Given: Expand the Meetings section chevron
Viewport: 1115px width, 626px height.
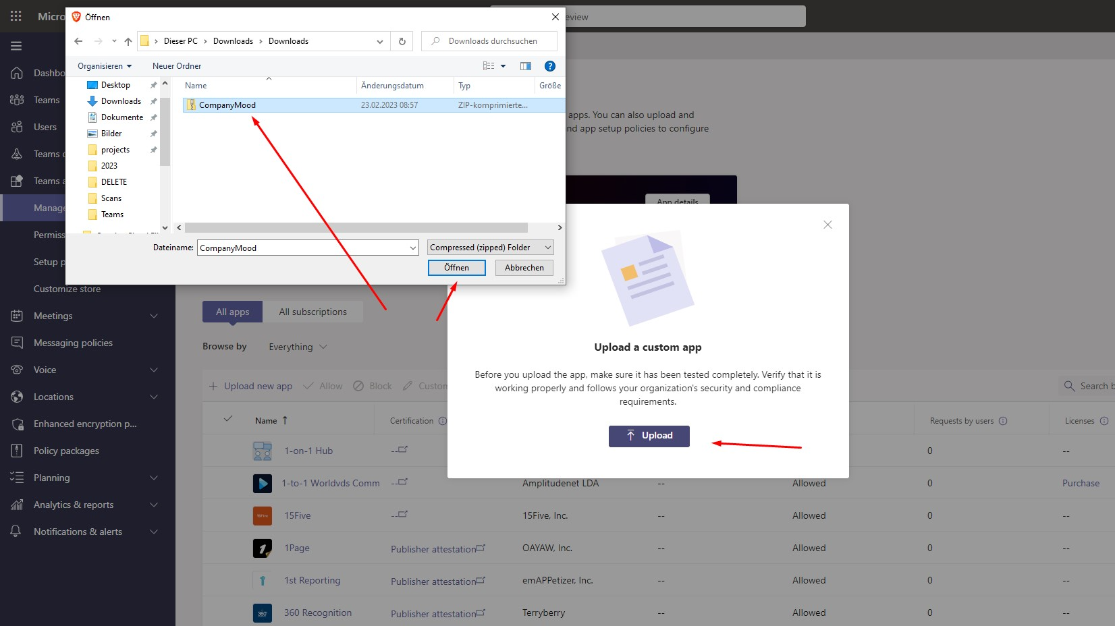Looking at the screenshot, I should (x=154, y=316).
